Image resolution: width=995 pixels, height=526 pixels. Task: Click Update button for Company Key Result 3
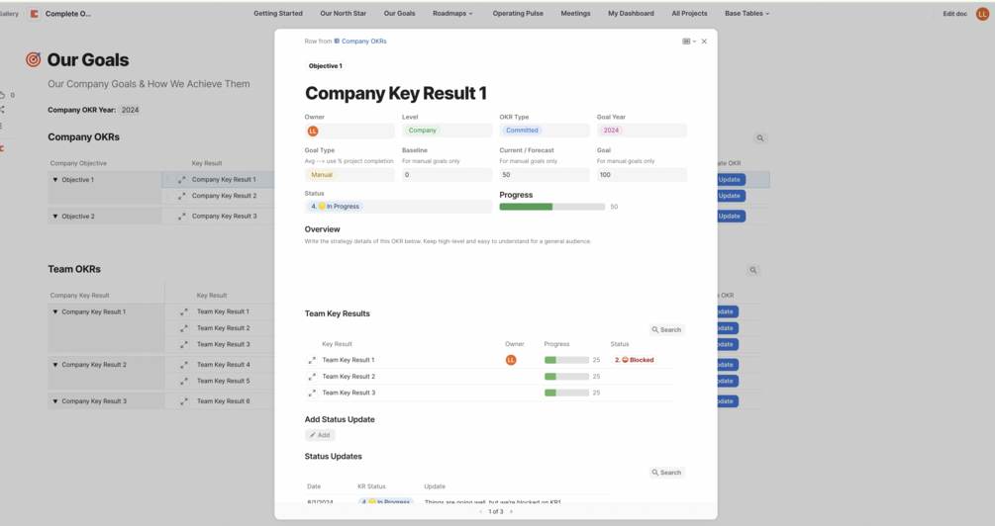tap(729, 217)
